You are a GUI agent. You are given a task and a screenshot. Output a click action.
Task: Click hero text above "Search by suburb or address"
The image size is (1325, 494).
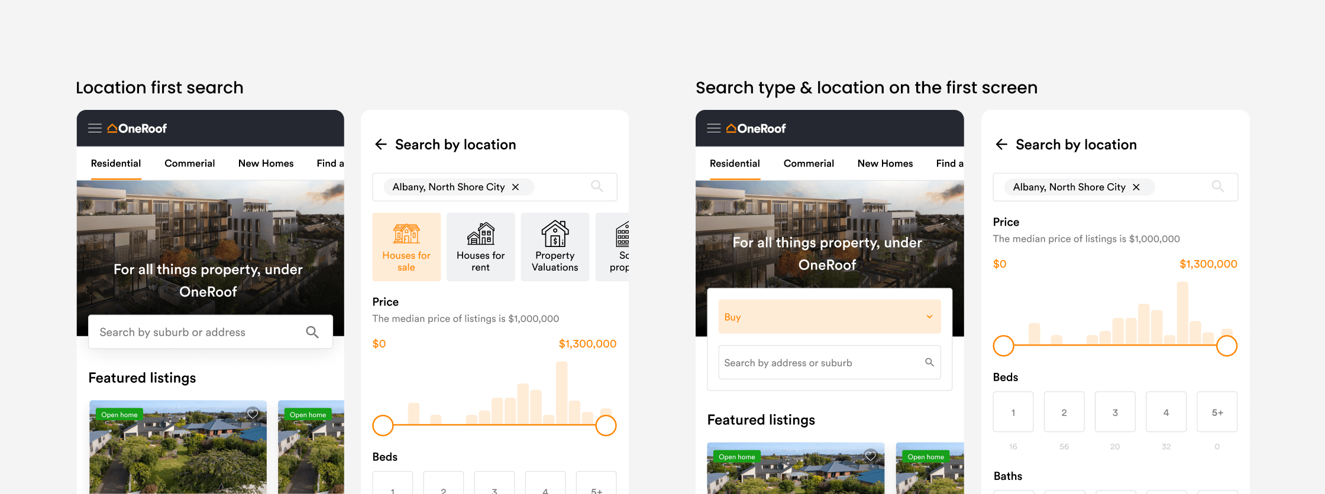[x=208, y=281]
